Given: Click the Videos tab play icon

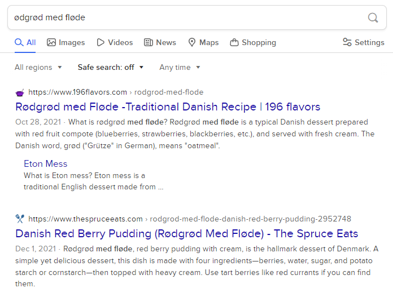Looking at the screenshot, I should tap(101, 42).
